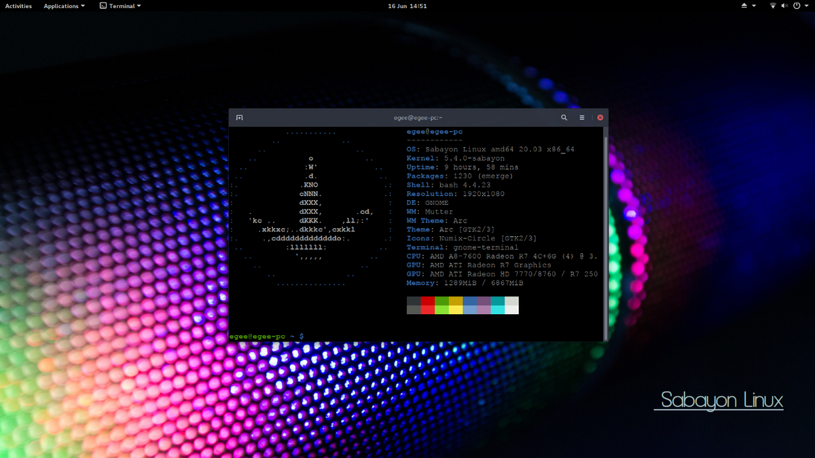Expand the arrow next to eject icon
The width and height of the screenshot is (815, 458).
pos(754,6)
